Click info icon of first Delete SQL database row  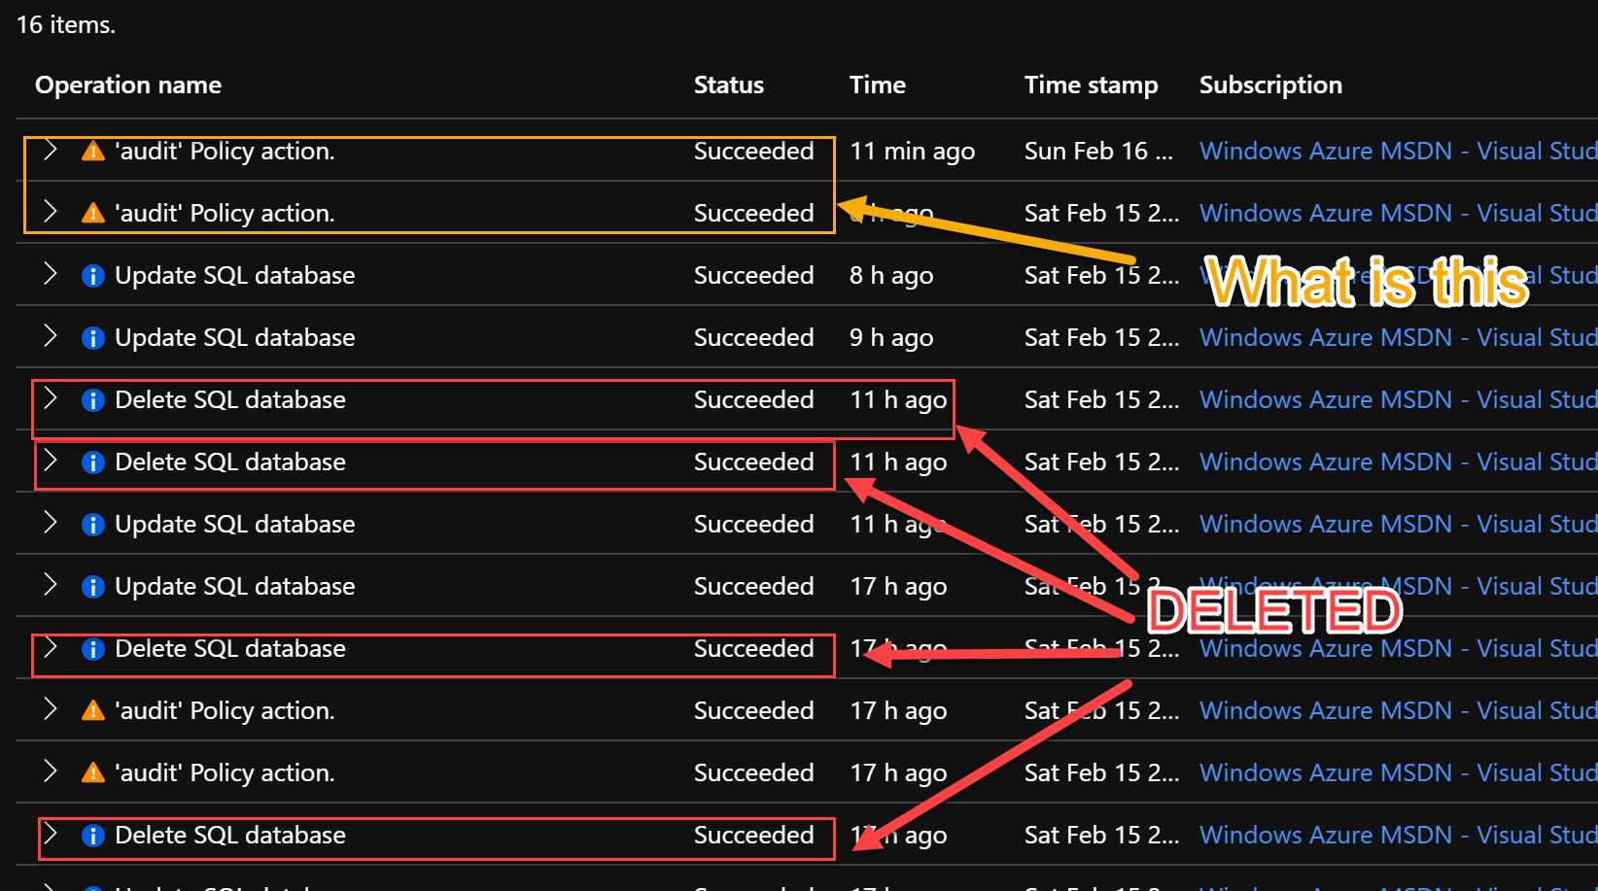coord(93,400)
